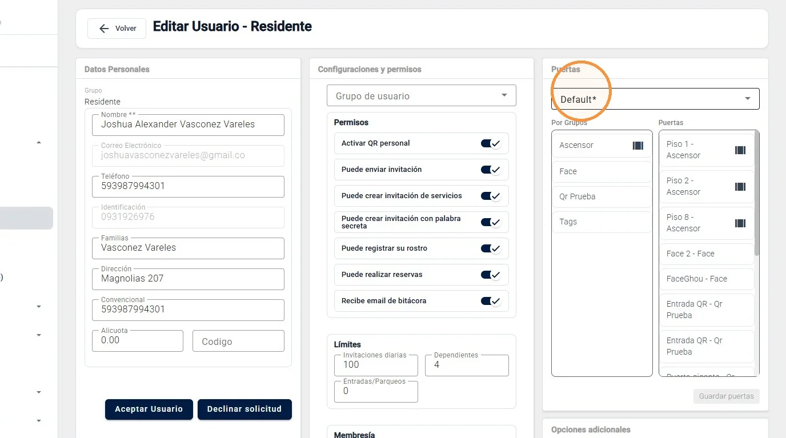786x438 pixels.
Task: Edit Invitaciones diarias limit field
Action: (376, 365)
